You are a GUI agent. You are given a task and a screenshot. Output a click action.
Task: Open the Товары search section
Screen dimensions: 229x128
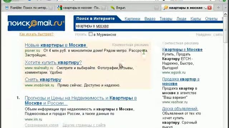pos(166,19)
